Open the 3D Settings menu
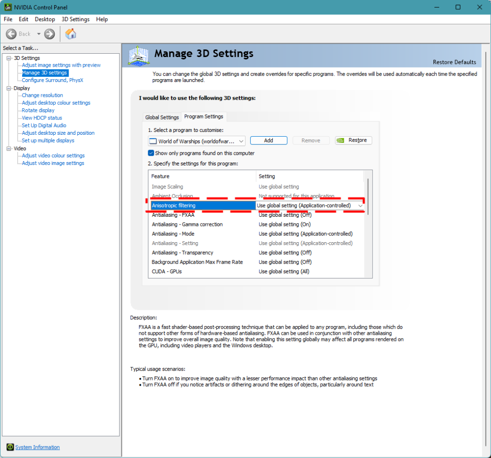 pyautogui.click(x=75, y=19)
